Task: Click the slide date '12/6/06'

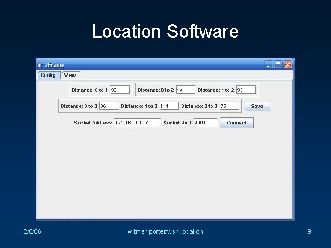Action: point(31,231)
